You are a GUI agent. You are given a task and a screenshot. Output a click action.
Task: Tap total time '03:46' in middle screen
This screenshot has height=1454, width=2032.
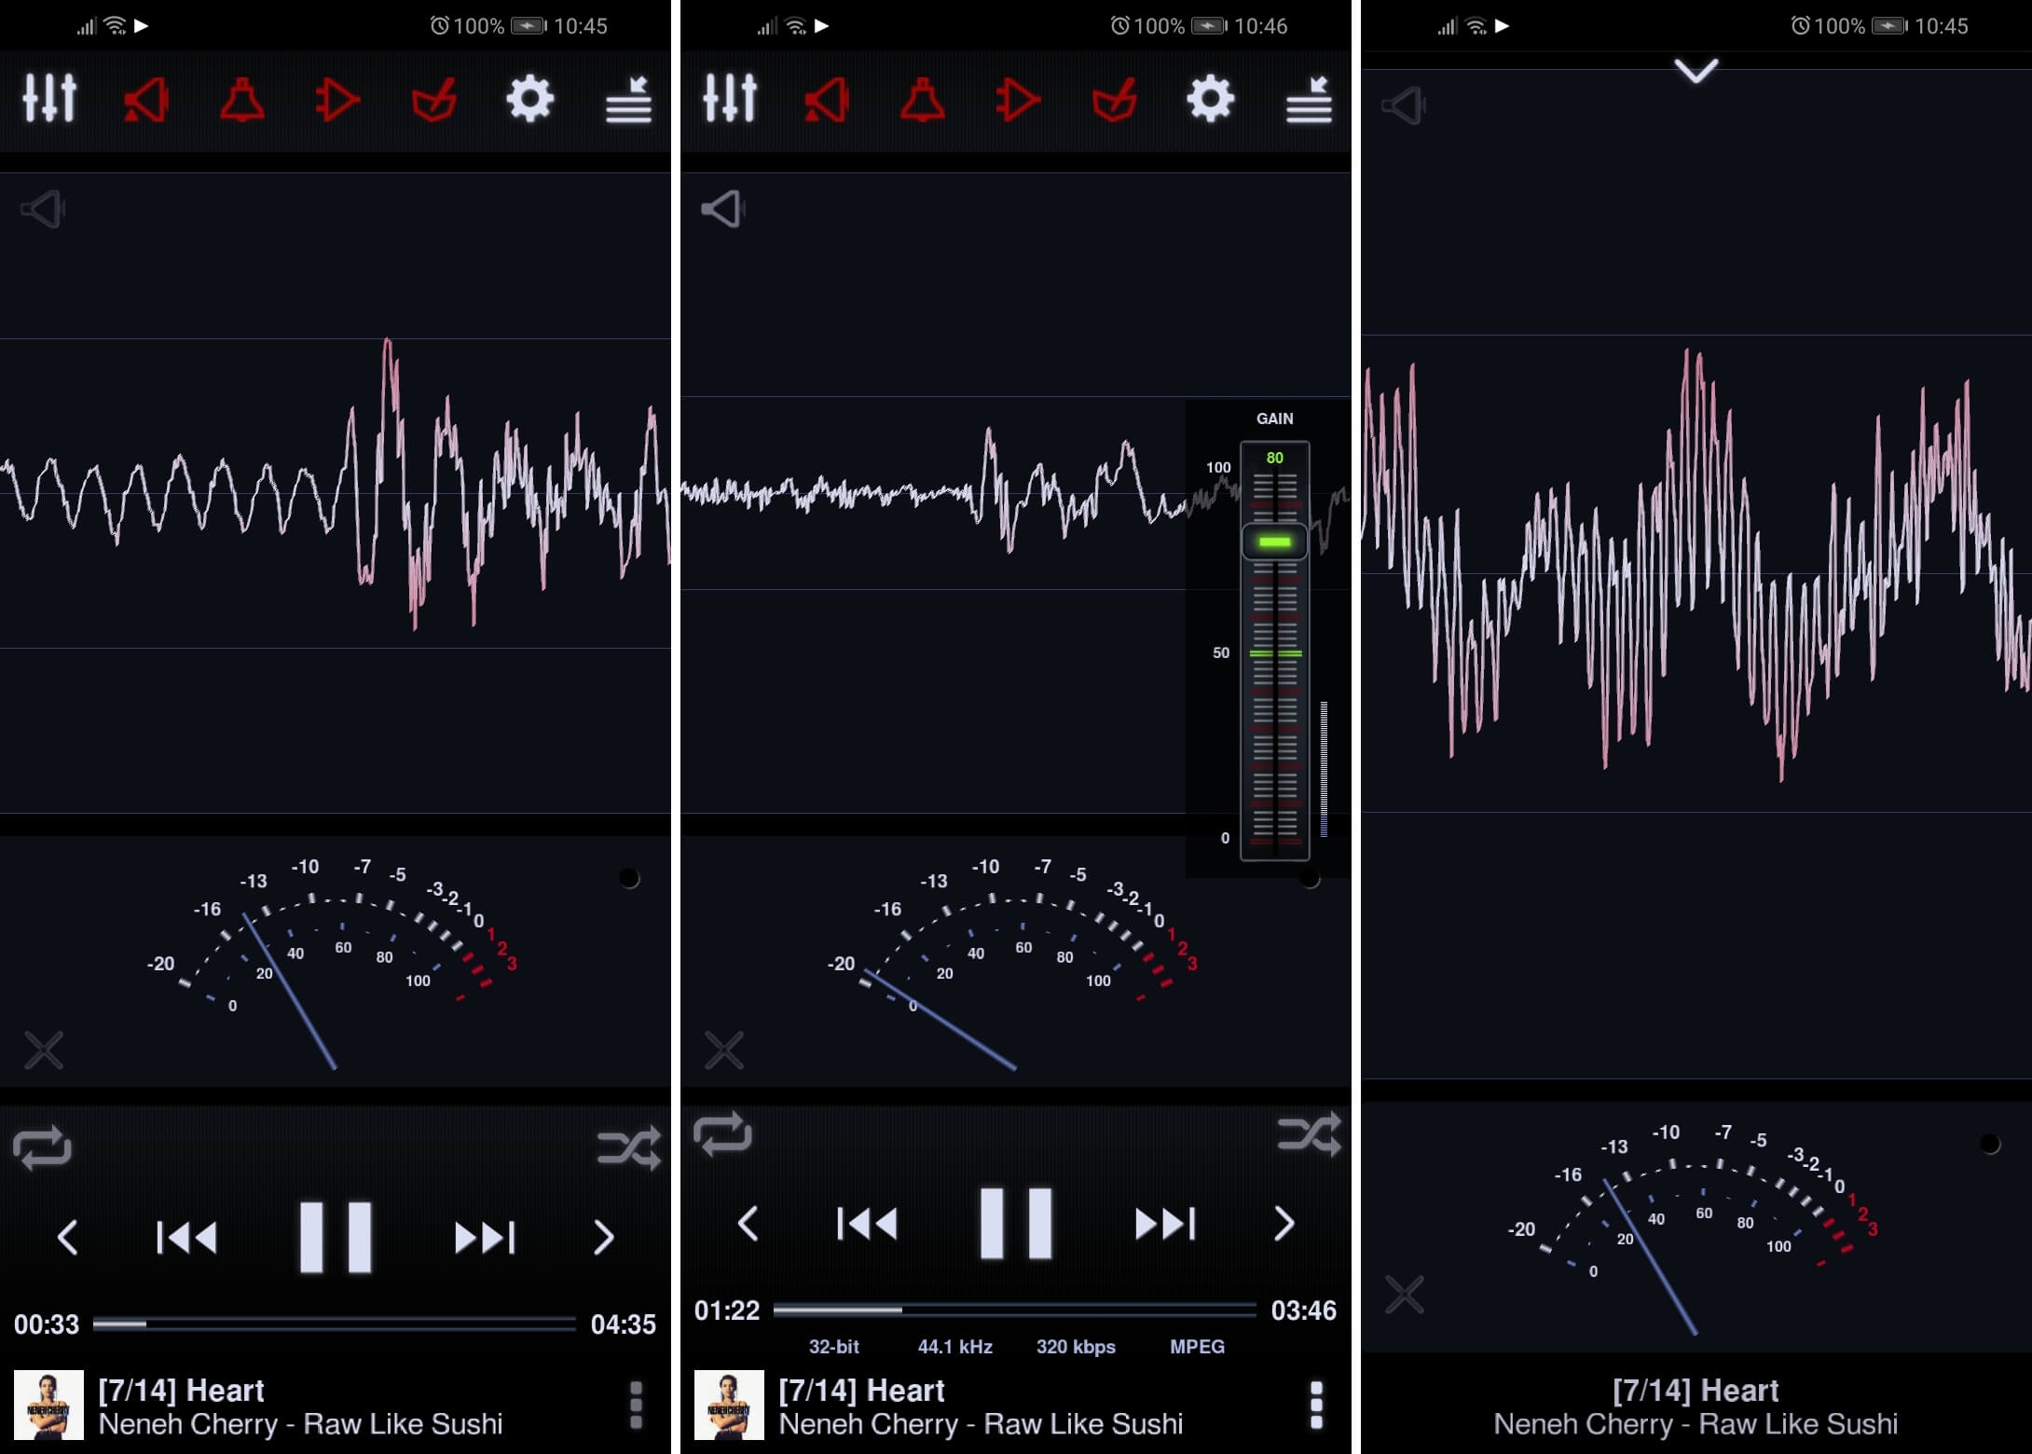pyautogui.click(x=1303, y=1311)
